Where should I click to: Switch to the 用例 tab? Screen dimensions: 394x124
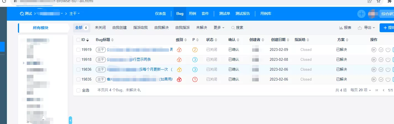192,13
